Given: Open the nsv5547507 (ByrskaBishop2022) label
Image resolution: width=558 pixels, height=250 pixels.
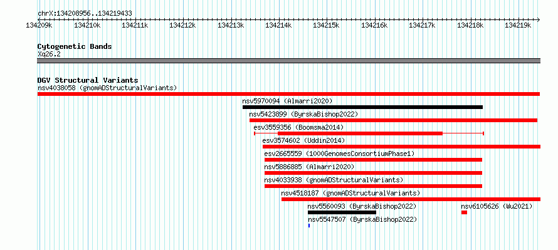Looking at the screenshot, I should pyautogui.click(x=362, y=219).
